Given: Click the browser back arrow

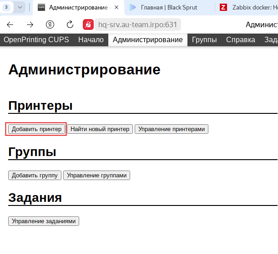Looking at the screenshot, I should 10,24.
